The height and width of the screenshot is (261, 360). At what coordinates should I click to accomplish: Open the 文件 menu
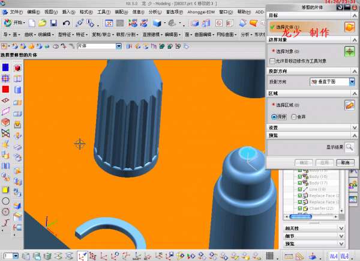(15, 11)
